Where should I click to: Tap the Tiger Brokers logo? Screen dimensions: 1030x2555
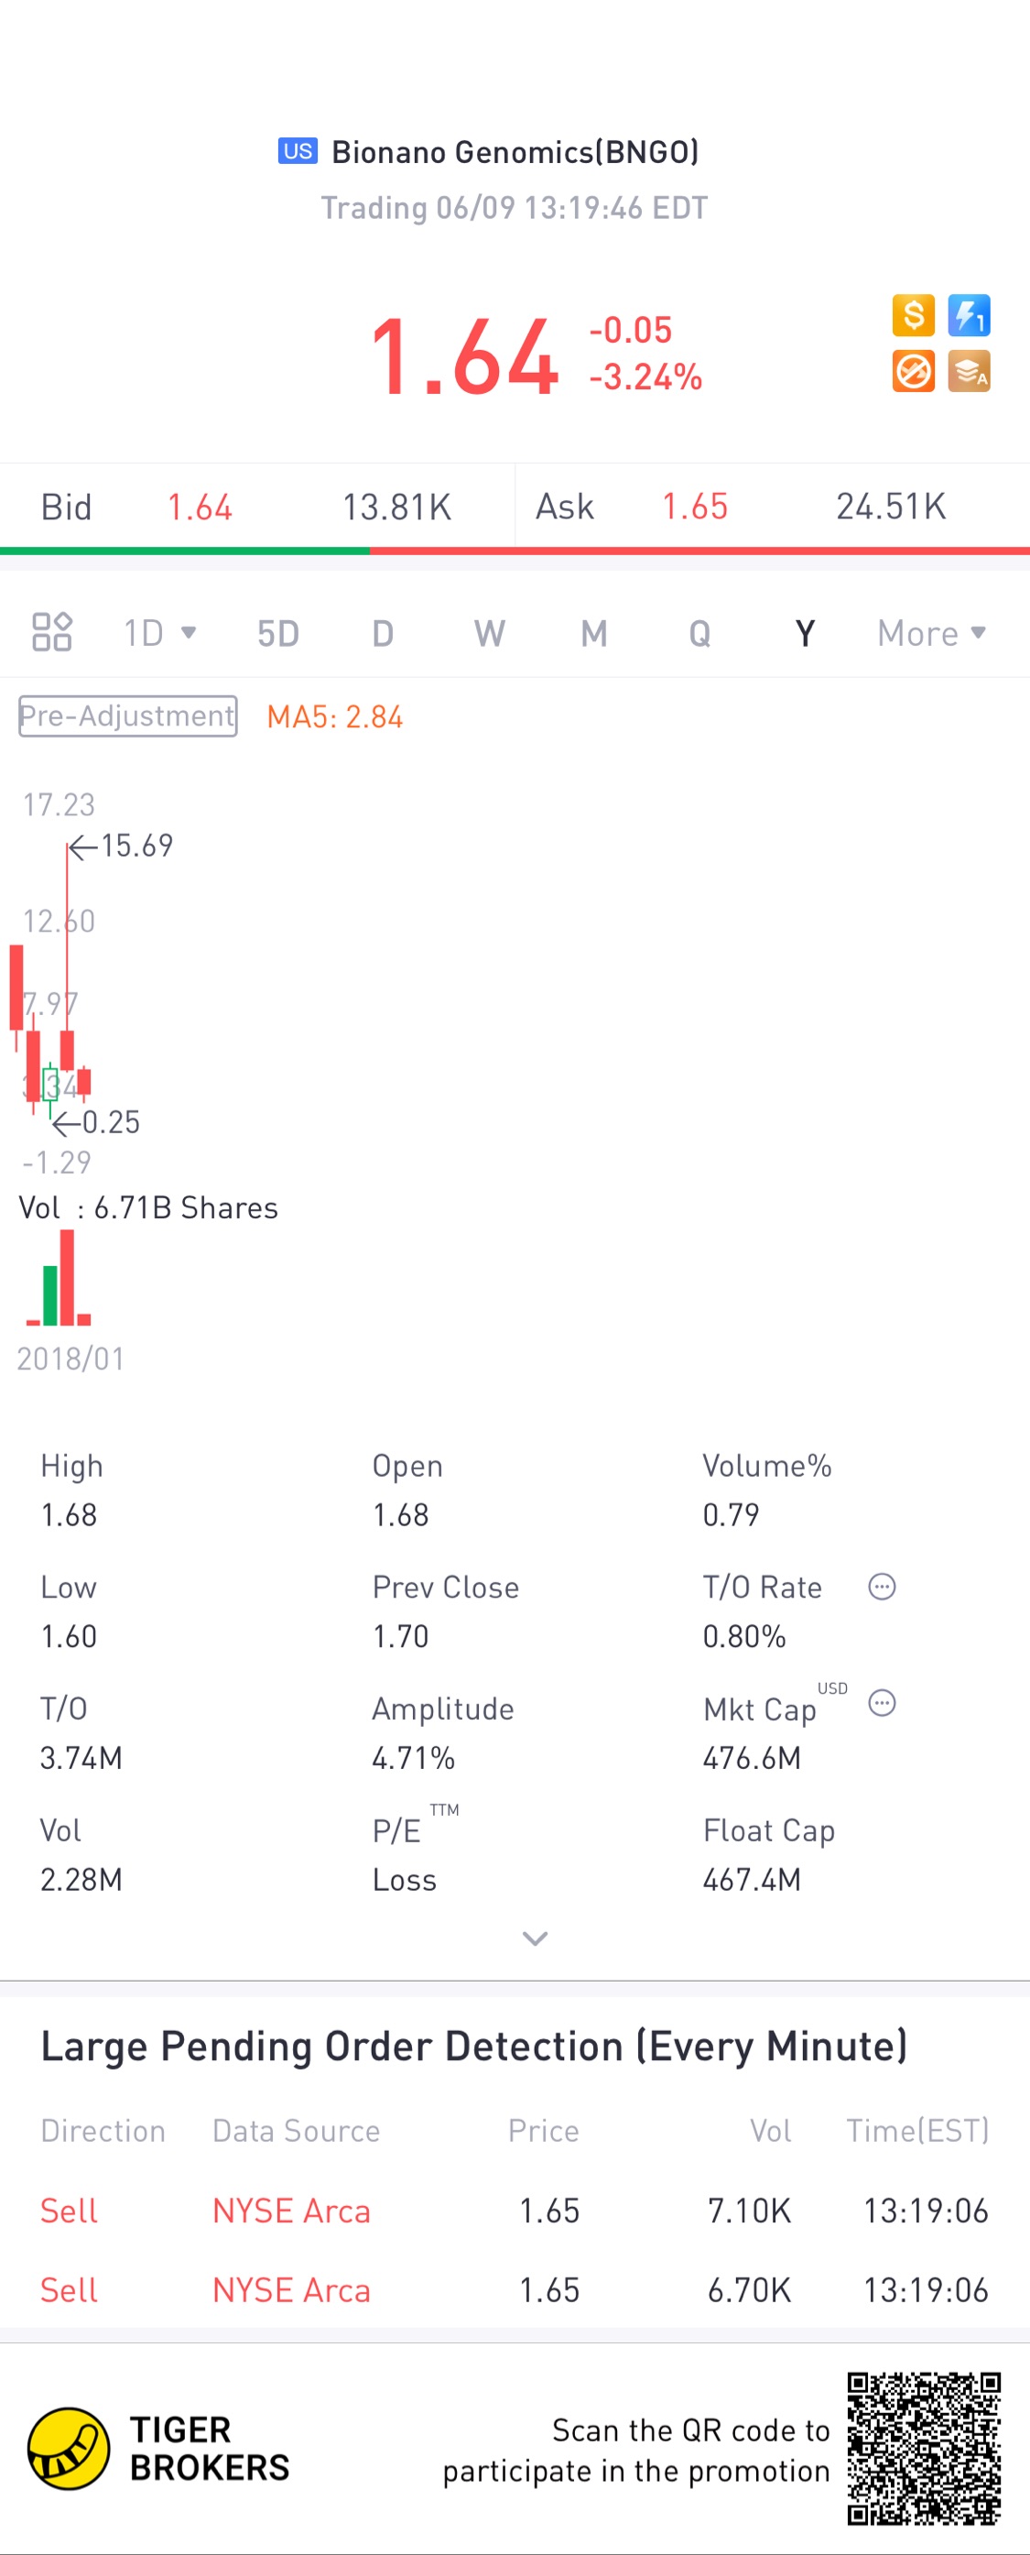70,2448
